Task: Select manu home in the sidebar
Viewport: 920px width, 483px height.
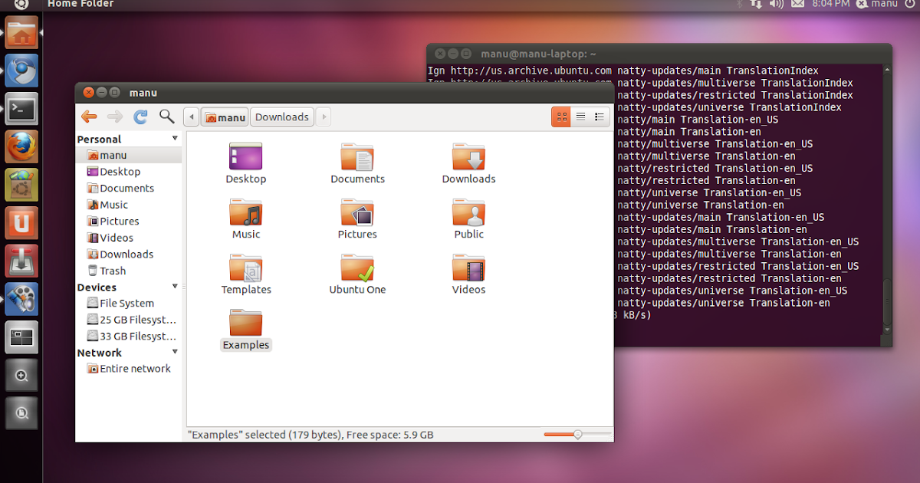Action: 129,155
